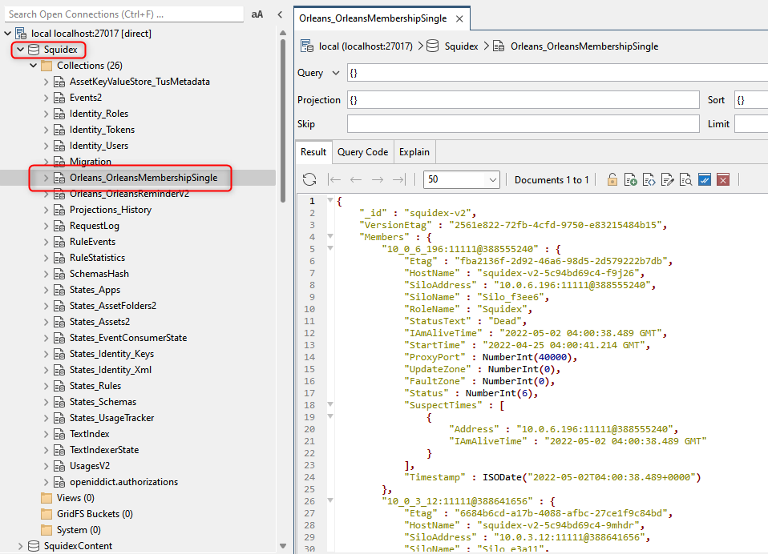Go to next page of results
Image resolution: width=768 pixels, height=554 pixels.
tap(377, 179)
